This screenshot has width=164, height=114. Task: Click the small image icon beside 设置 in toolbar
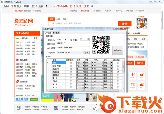point(92,6)
